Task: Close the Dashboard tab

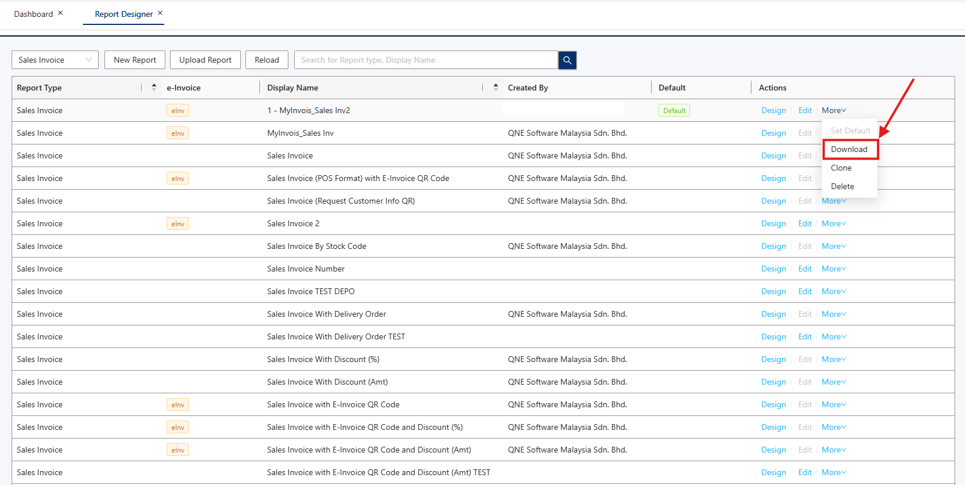Action: point(60,13)
